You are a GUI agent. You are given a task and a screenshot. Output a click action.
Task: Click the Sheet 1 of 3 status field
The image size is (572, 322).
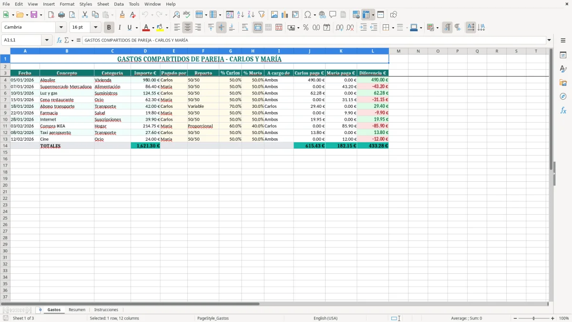[23, 318]
